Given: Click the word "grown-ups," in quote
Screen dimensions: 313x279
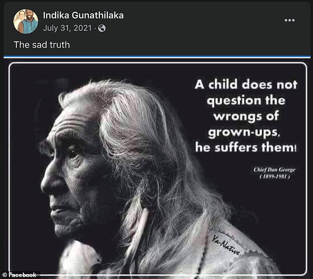Looking at the screenshot, I should pyautogui.click(x=244, y=133).
